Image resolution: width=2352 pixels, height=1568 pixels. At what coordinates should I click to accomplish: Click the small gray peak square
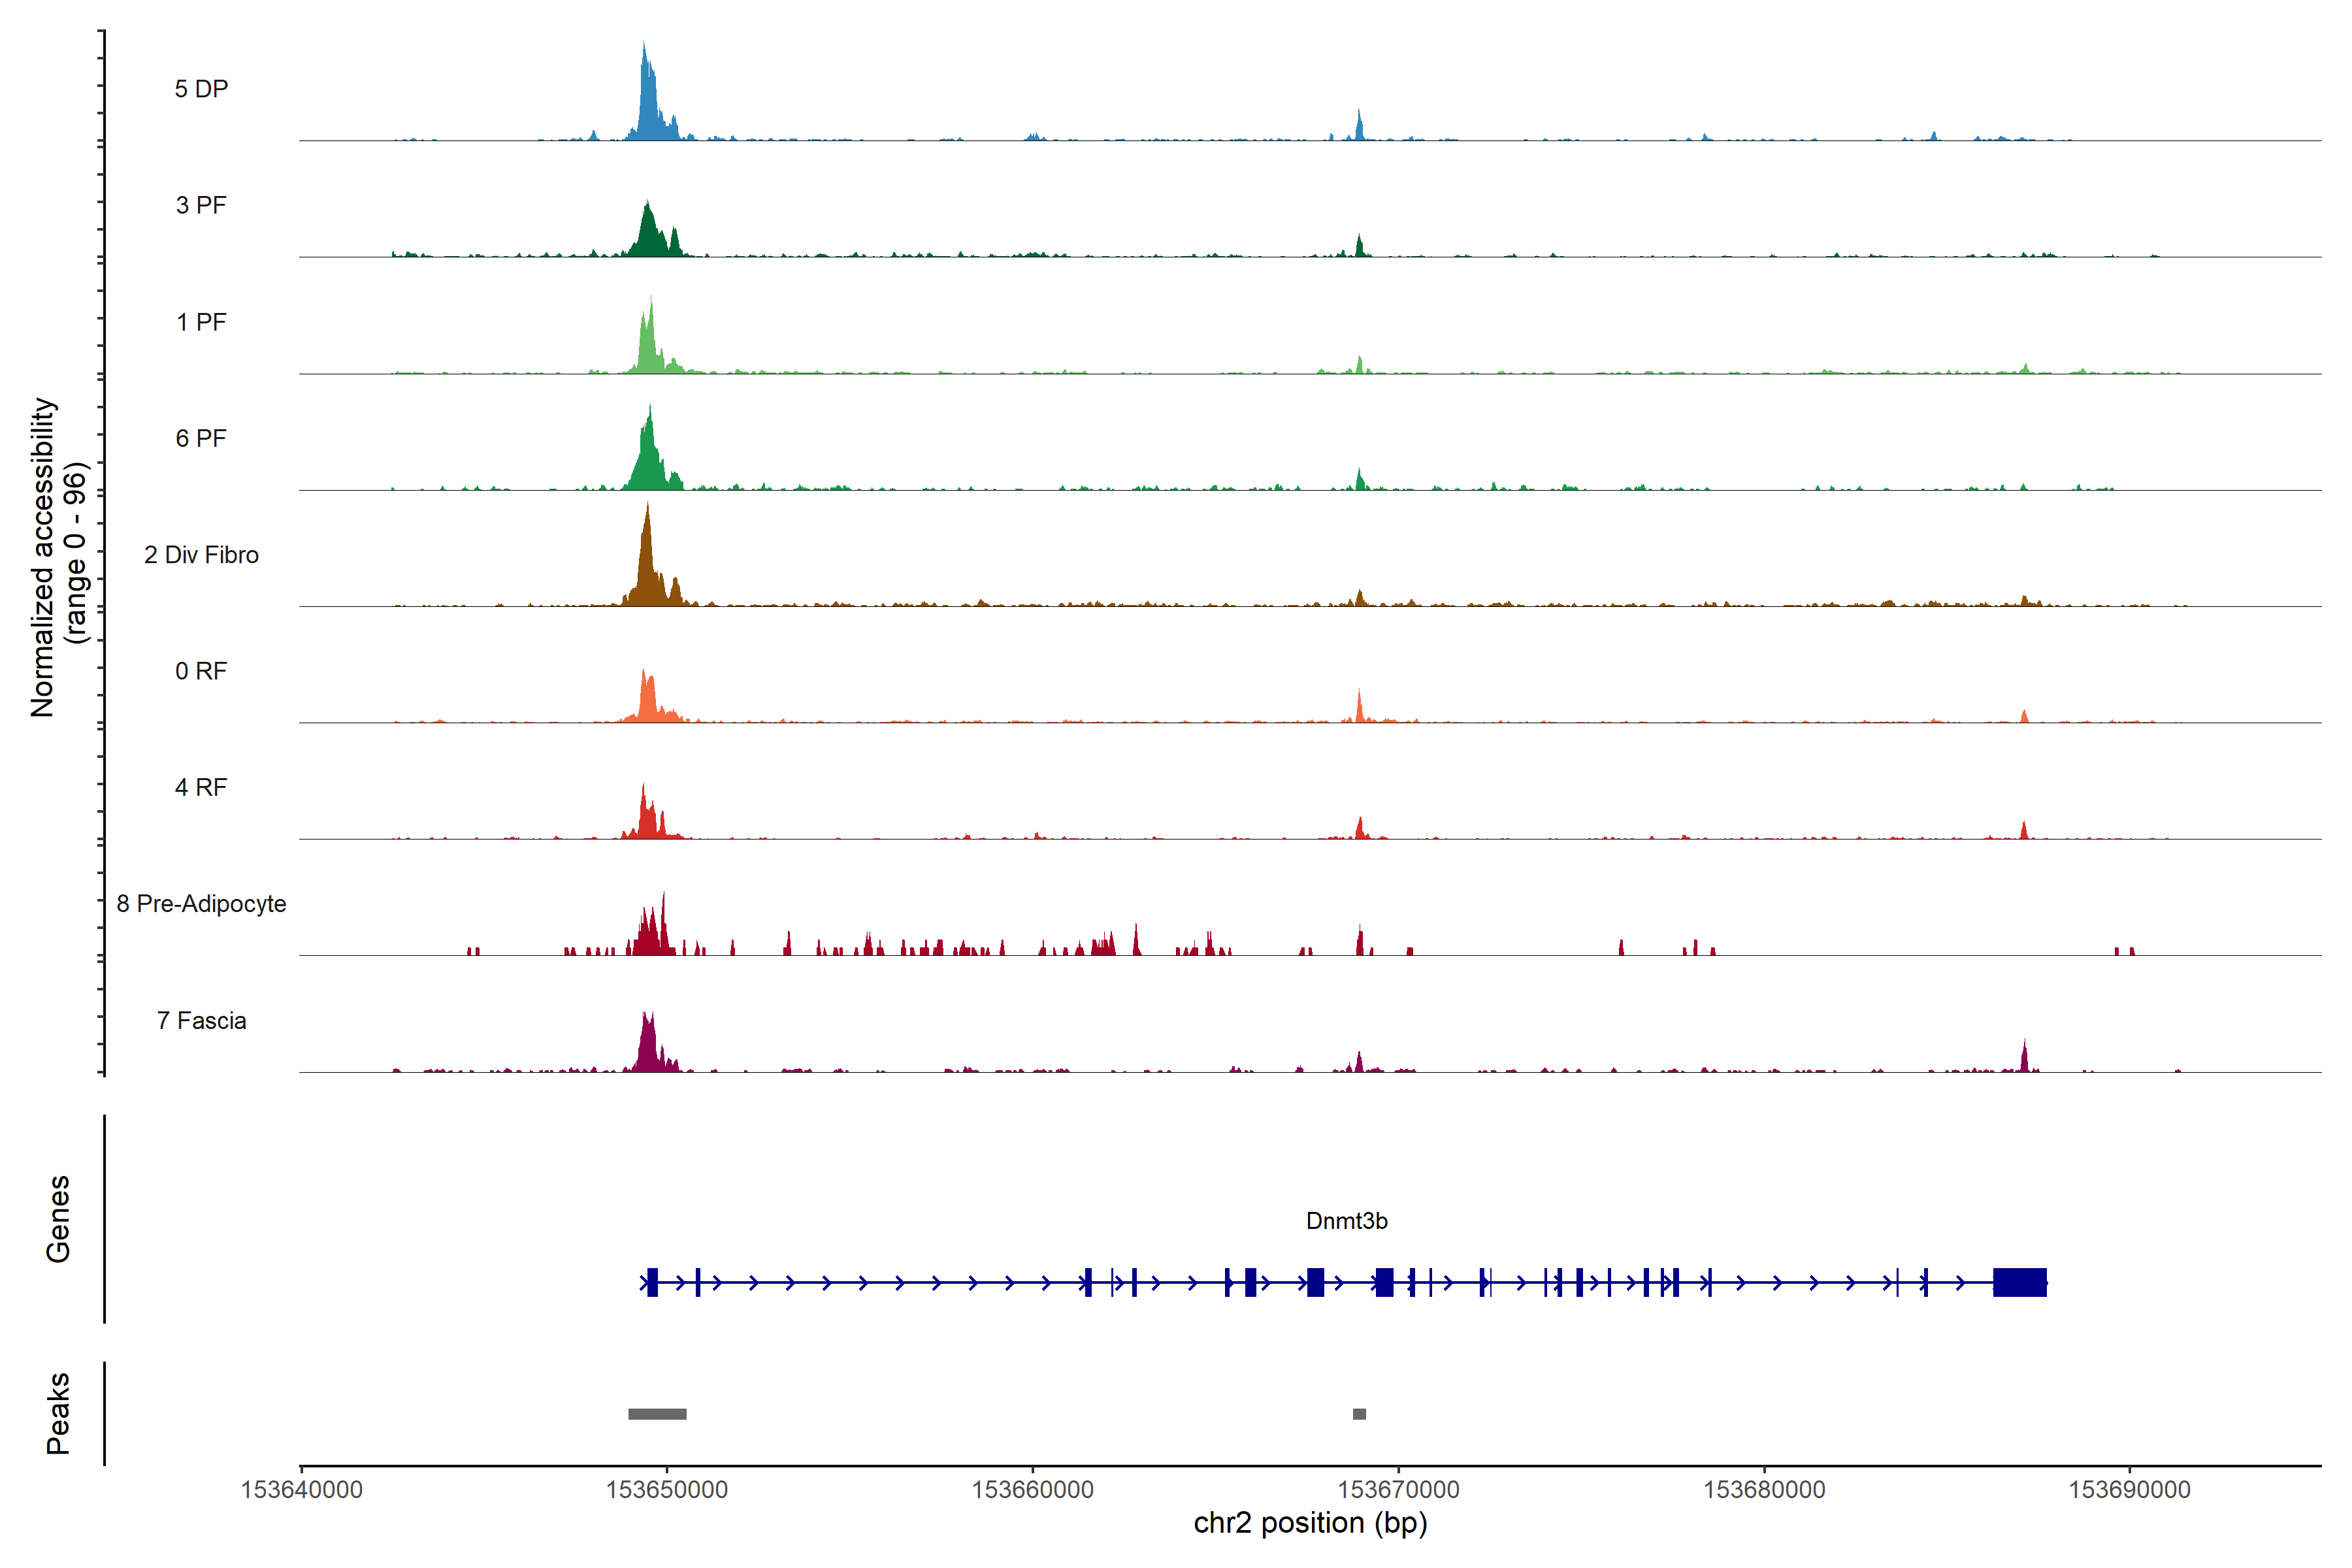(x=1359, y=1414)
